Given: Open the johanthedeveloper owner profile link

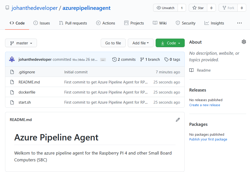Looking at the screenshot, I should click(34, 8).
